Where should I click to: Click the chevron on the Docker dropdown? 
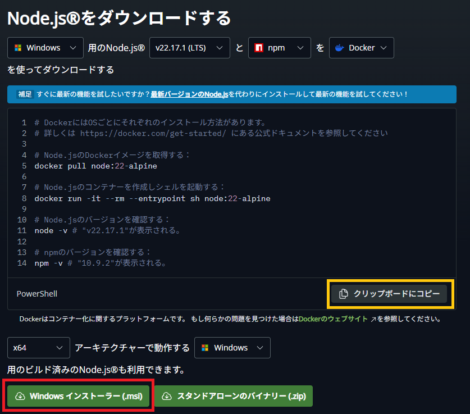(x=384, y=48)
